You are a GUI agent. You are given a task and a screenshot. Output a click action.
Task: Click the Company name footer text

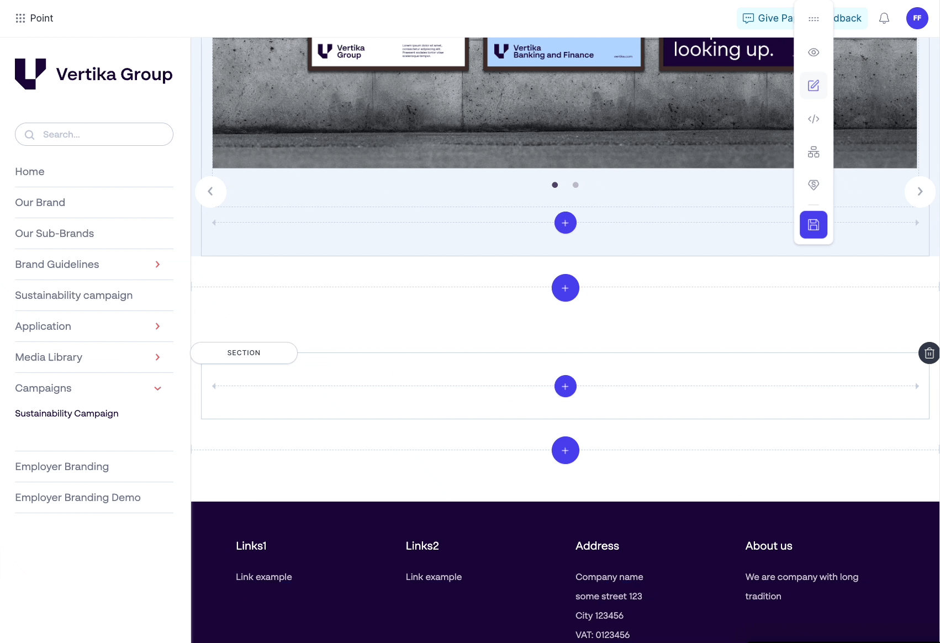[609, 577]
